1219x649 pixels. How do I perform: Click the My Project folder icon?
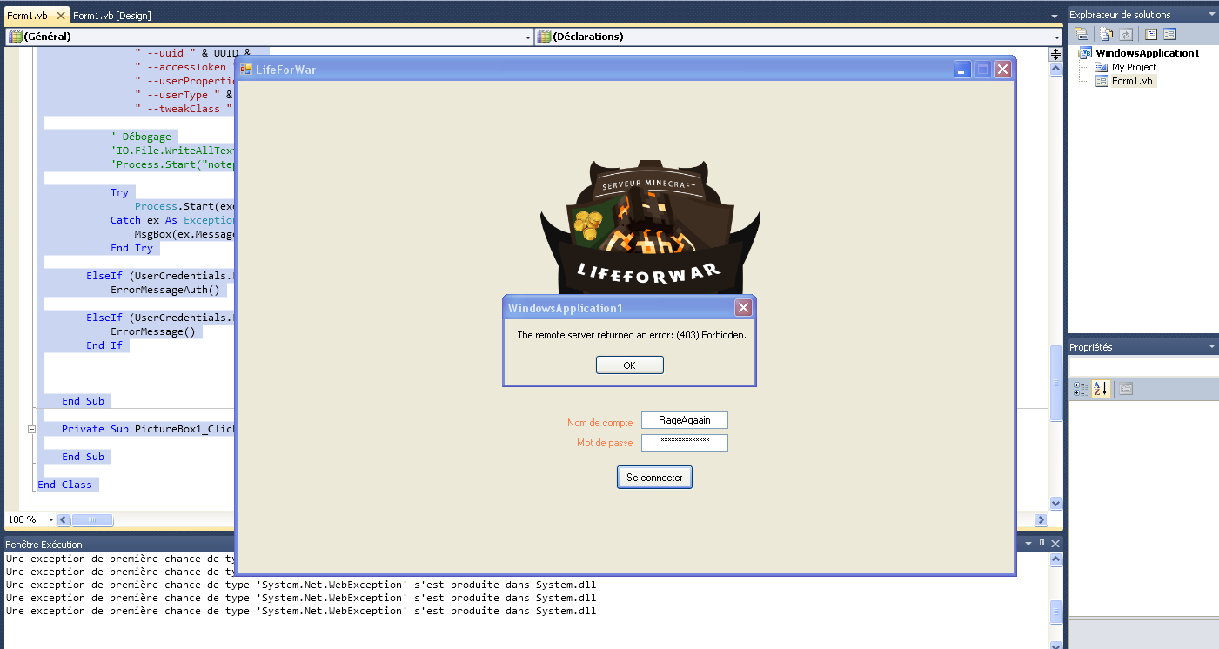1102,67
